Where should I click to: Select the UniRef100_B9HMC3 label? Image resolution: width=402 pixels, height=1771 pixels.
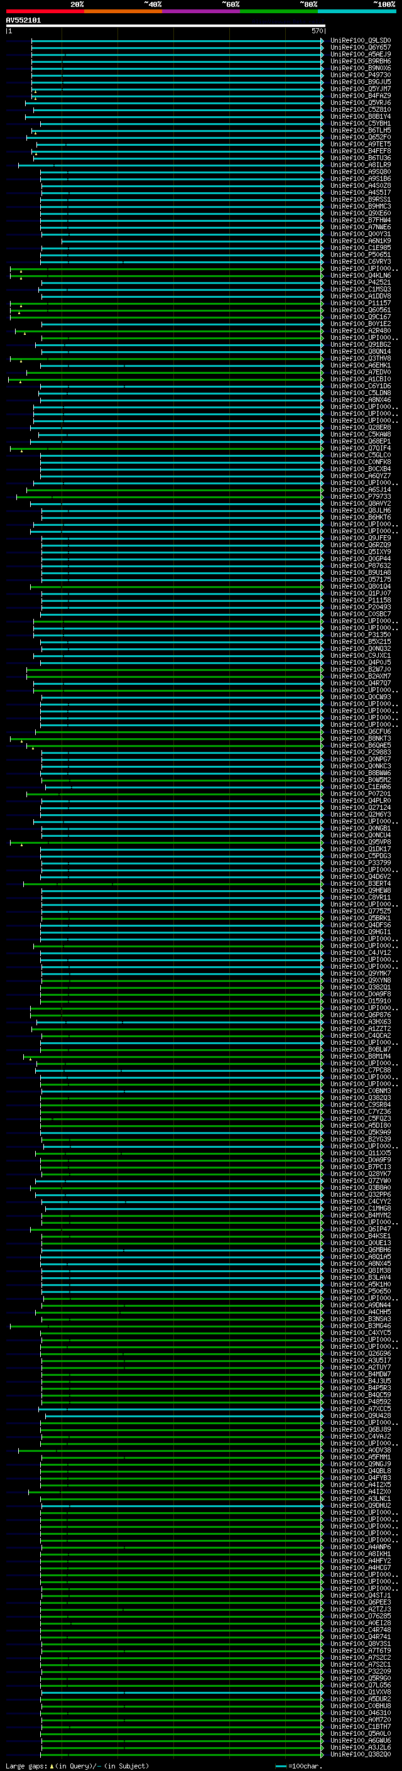pos(360,206)
